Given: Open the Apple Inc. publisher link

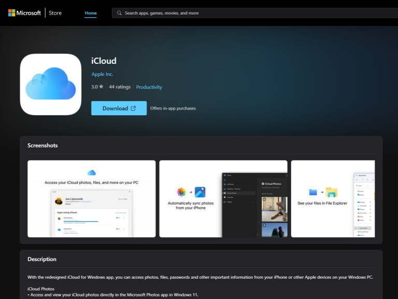Looking at the screenshot, I should 102,74.
